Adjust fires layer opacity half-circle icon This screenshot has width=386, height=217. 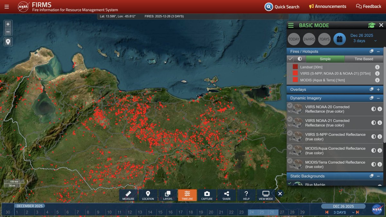point(300,59)
